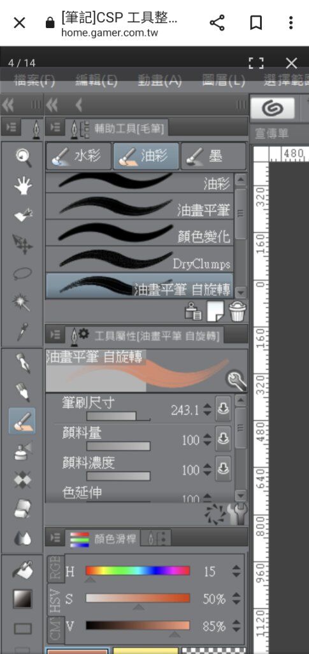This screenshot has height=654, width=309.
Task: Choose the 油畫平筆 brush preset
Action: coord(140,206)
